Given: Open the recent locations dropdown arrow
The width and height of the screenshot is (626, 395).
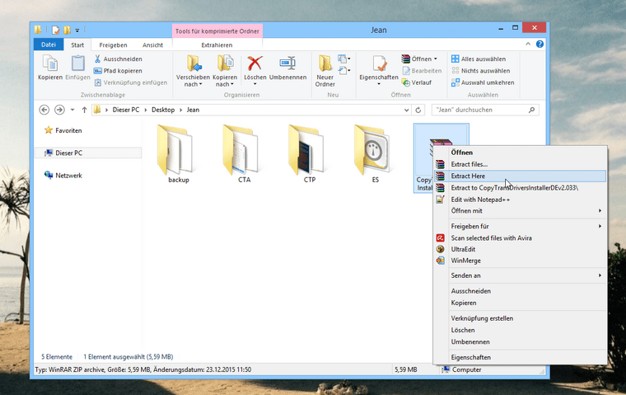Looking at the screenshot, I should 72,110.
